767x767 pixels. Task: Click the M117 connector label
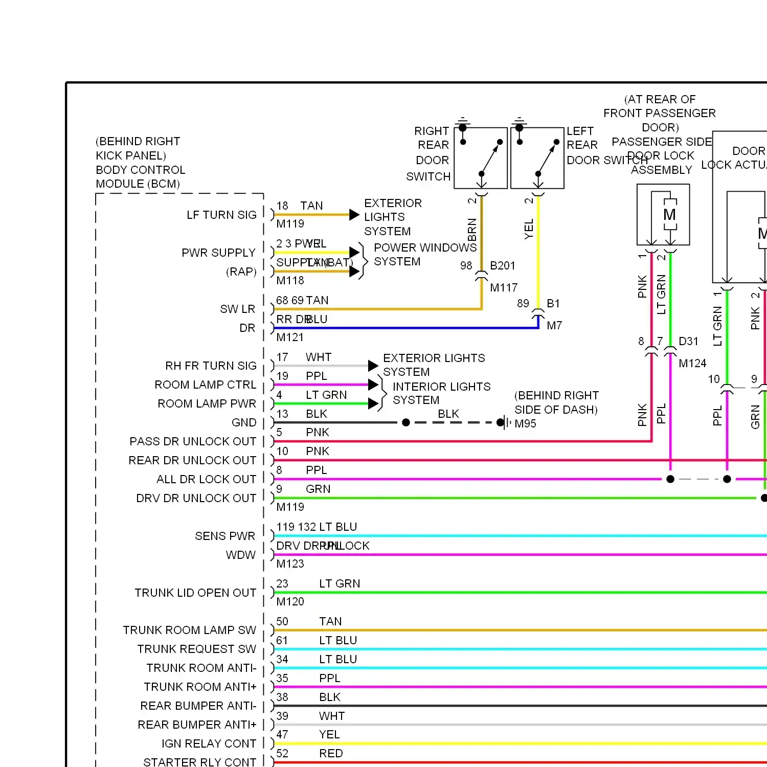pos(504,287)
